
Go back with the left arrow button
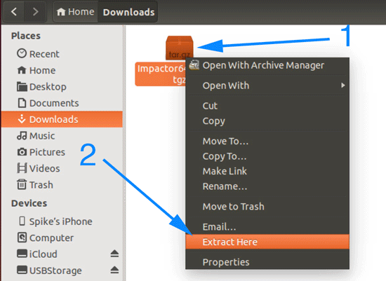(x=14, y=11)
